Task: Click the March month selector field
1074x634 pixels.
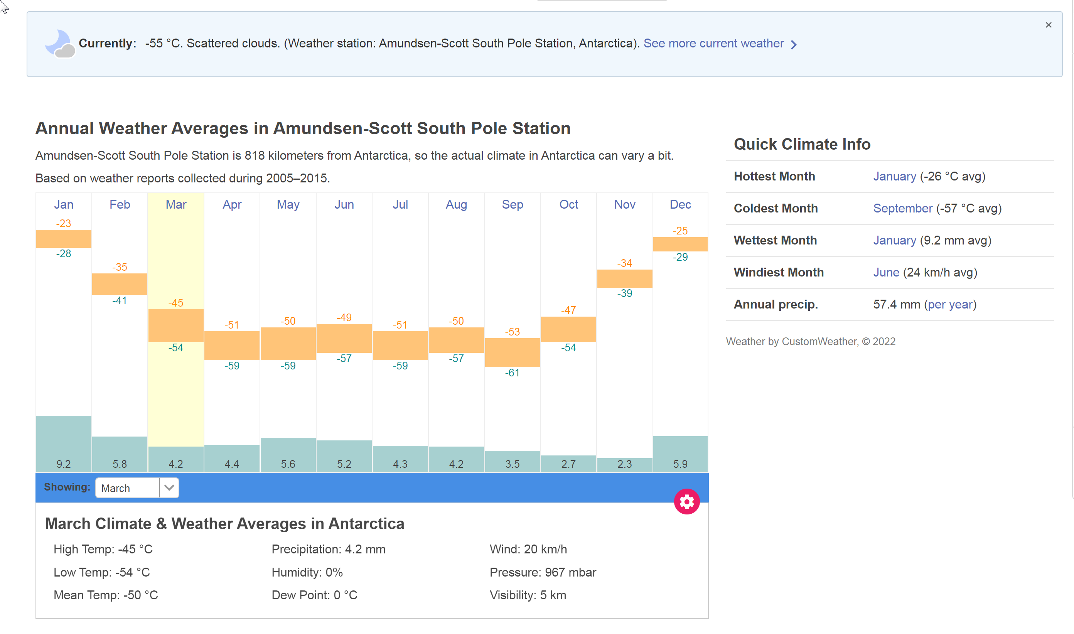Action: coord(137,487)
